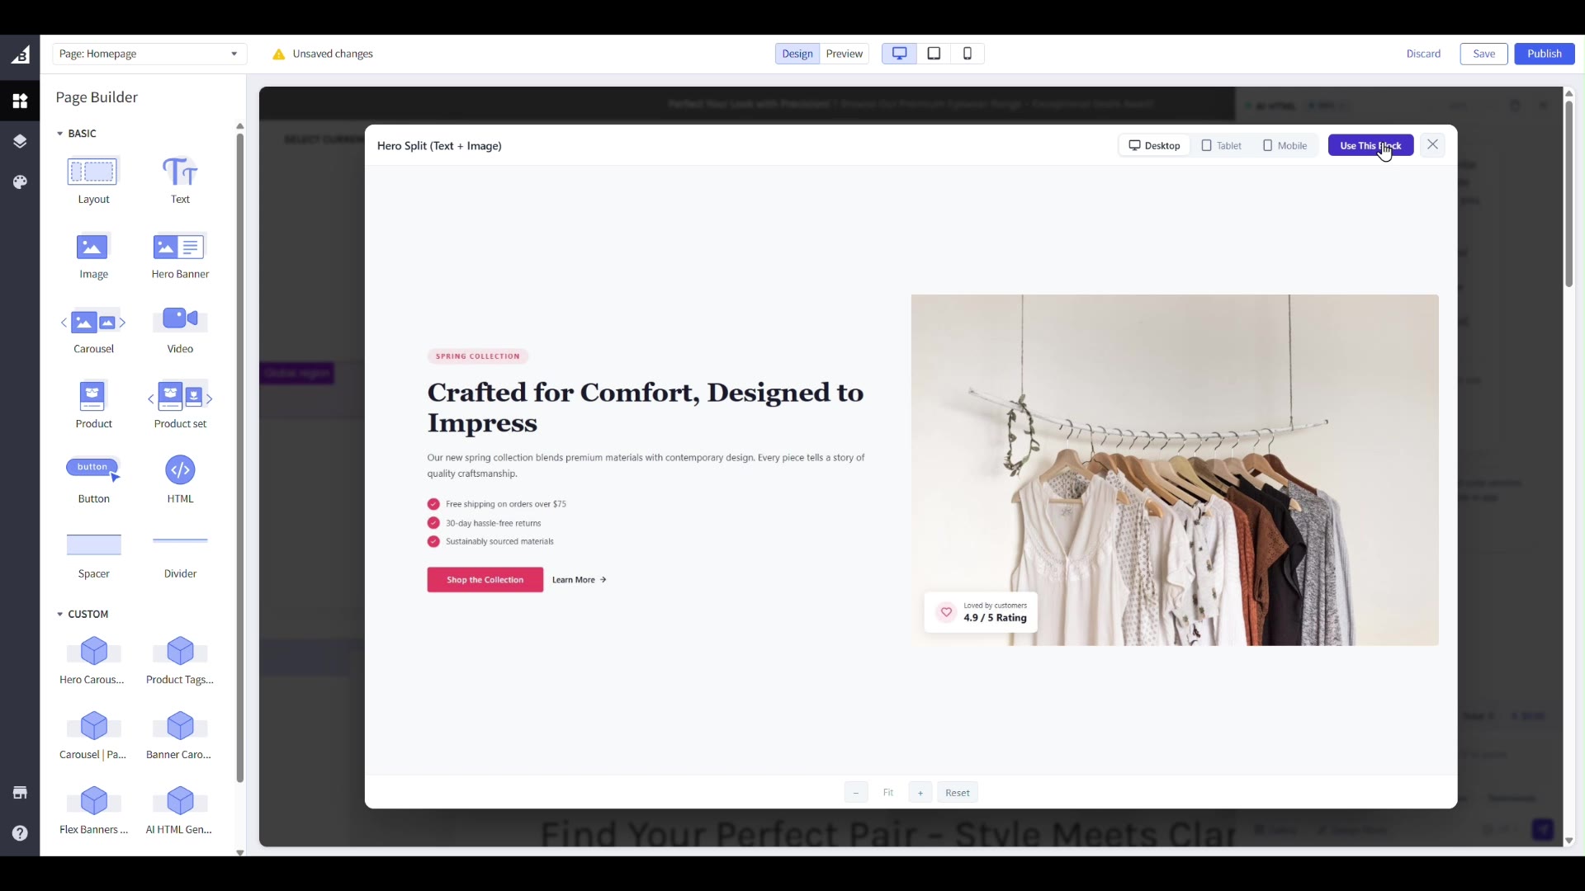The image size is (1585, 891).
Task: Click Learn More link in preview
Action: [x=580, y=580]
